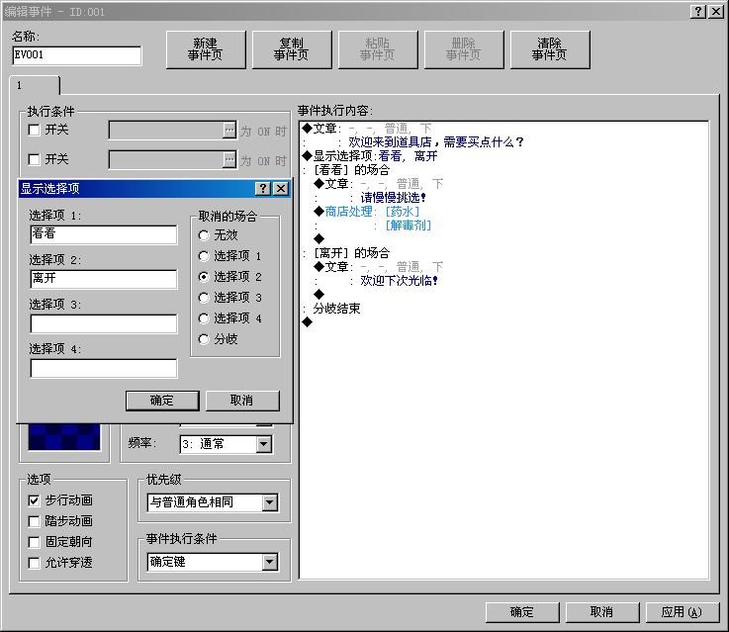729x632 pixels.
Task: Open switch picker of first 开关 condition
Action: (229, 131)
